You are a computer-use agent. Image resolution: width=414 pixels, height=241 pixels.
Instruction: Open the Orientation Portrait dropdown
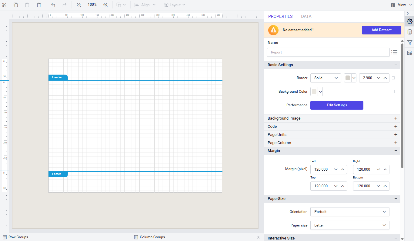coord(350,212)
